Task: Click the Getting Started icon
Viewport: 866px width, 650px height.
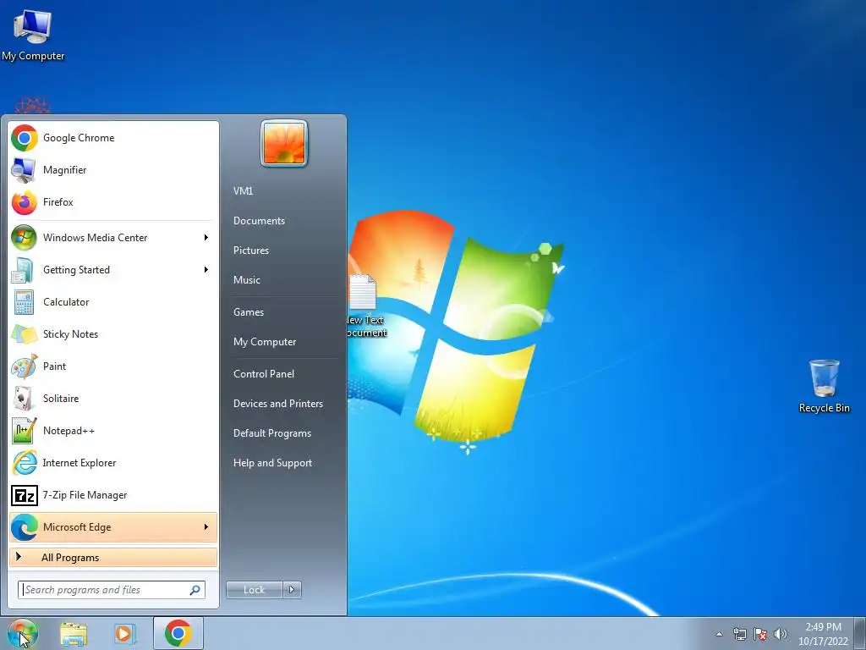Action: point(24,270)
